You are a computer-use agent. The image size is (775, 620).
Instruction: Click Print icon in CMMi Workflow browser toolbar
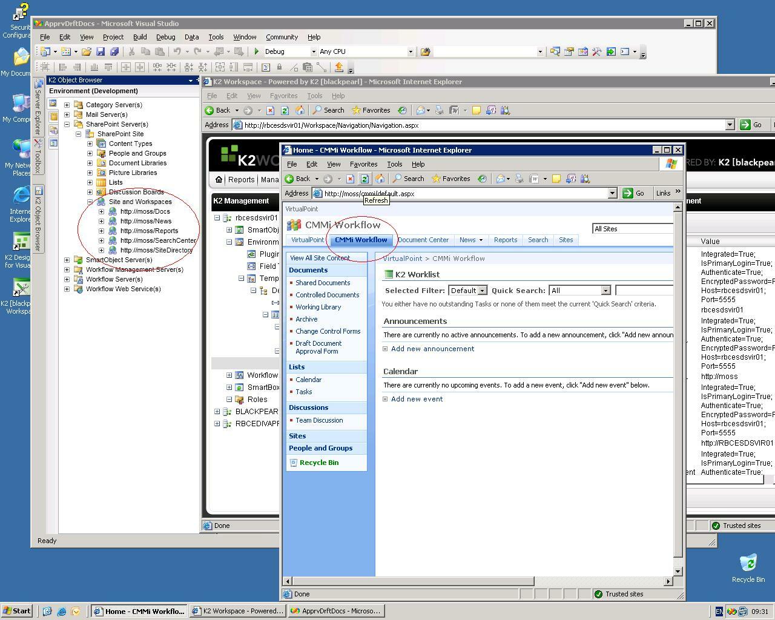coord(519,179)
